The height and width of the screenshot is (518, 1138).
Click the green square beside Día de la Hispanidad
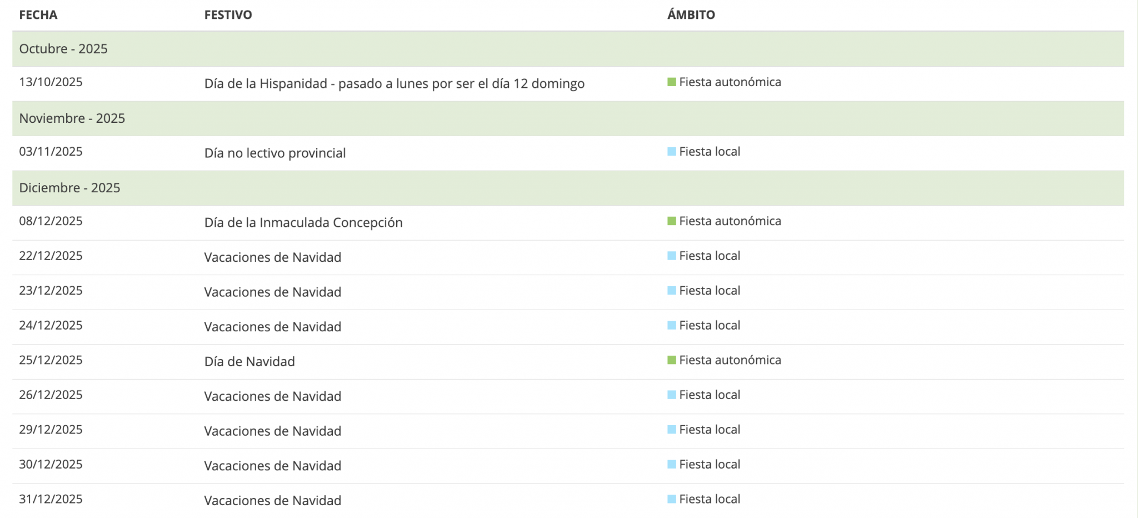click(x=671, y=82)
